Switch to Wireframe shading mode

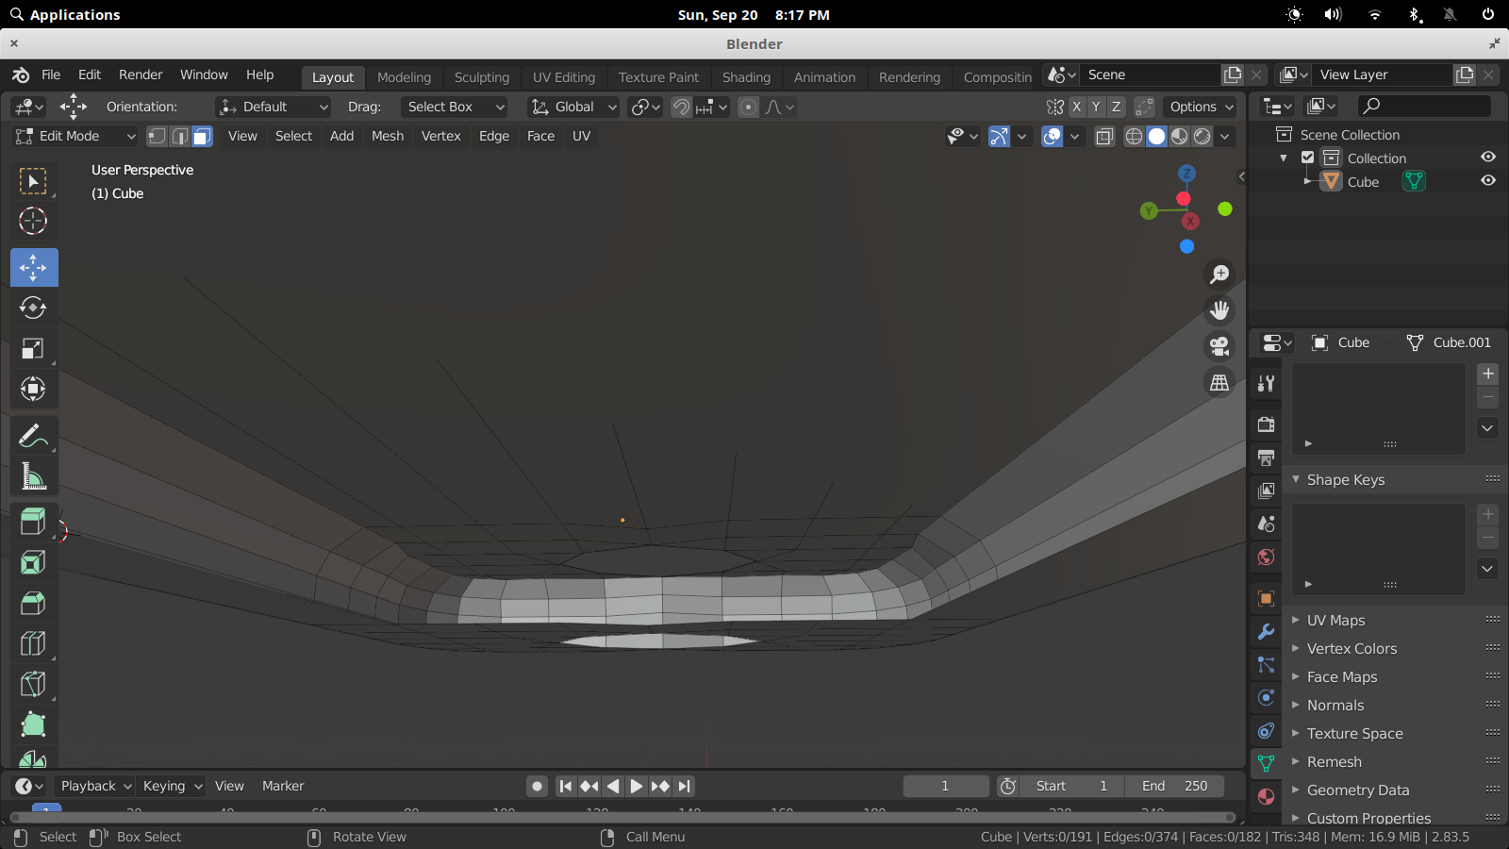coord(1134,137)
